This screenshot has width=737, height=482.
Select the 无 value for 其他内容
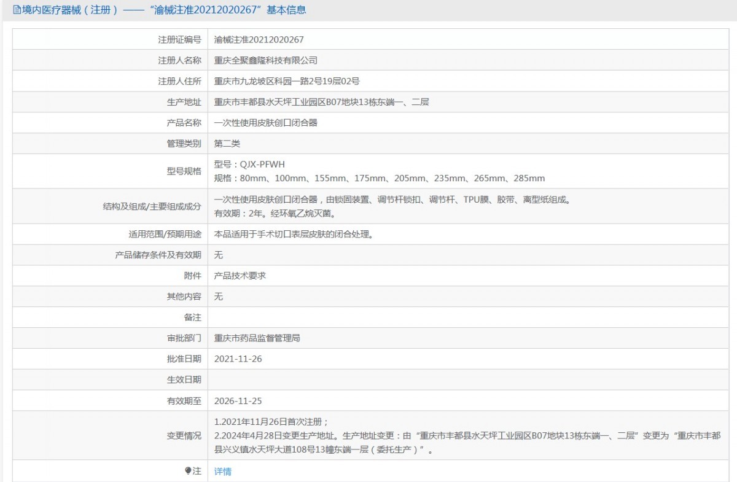pyautogui.click(x=219, y=297)
